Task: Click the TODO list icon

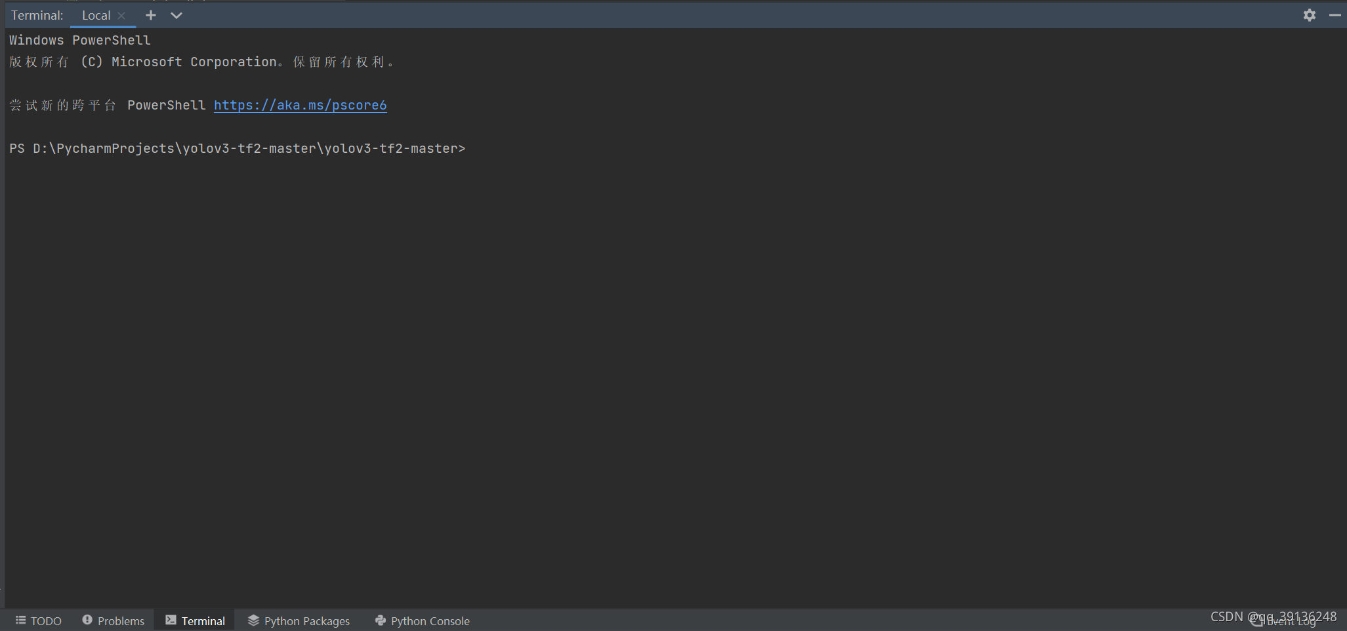Action: point(20,620)
